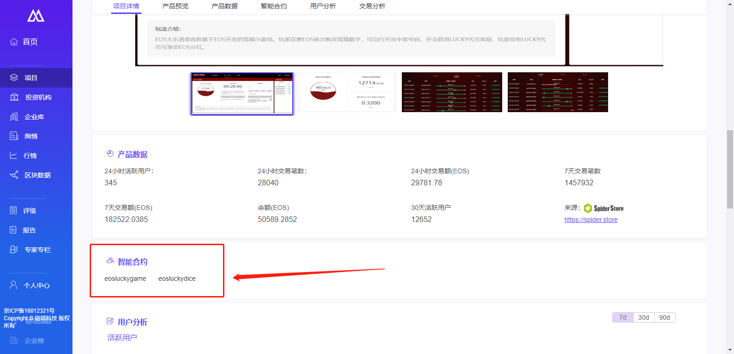Click the 7天交易笔数 value 1457932

click(579, 183)
